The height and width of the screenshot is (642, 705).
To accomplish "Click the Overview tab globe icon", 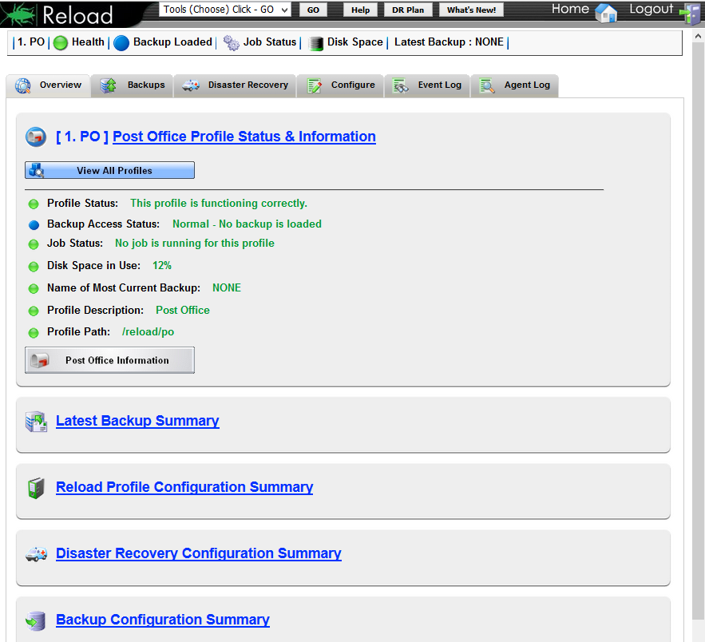I will point(22,85).
